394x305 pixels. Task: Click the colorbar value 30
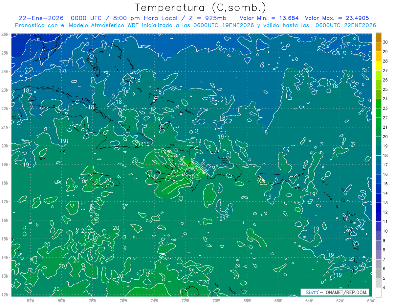tap(385, 42)
